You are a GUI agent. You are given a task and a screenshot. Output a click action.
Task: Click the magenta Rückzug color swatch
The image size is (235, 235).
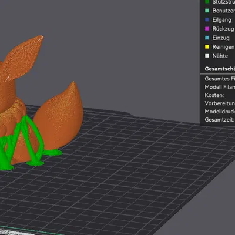point(207,29)
